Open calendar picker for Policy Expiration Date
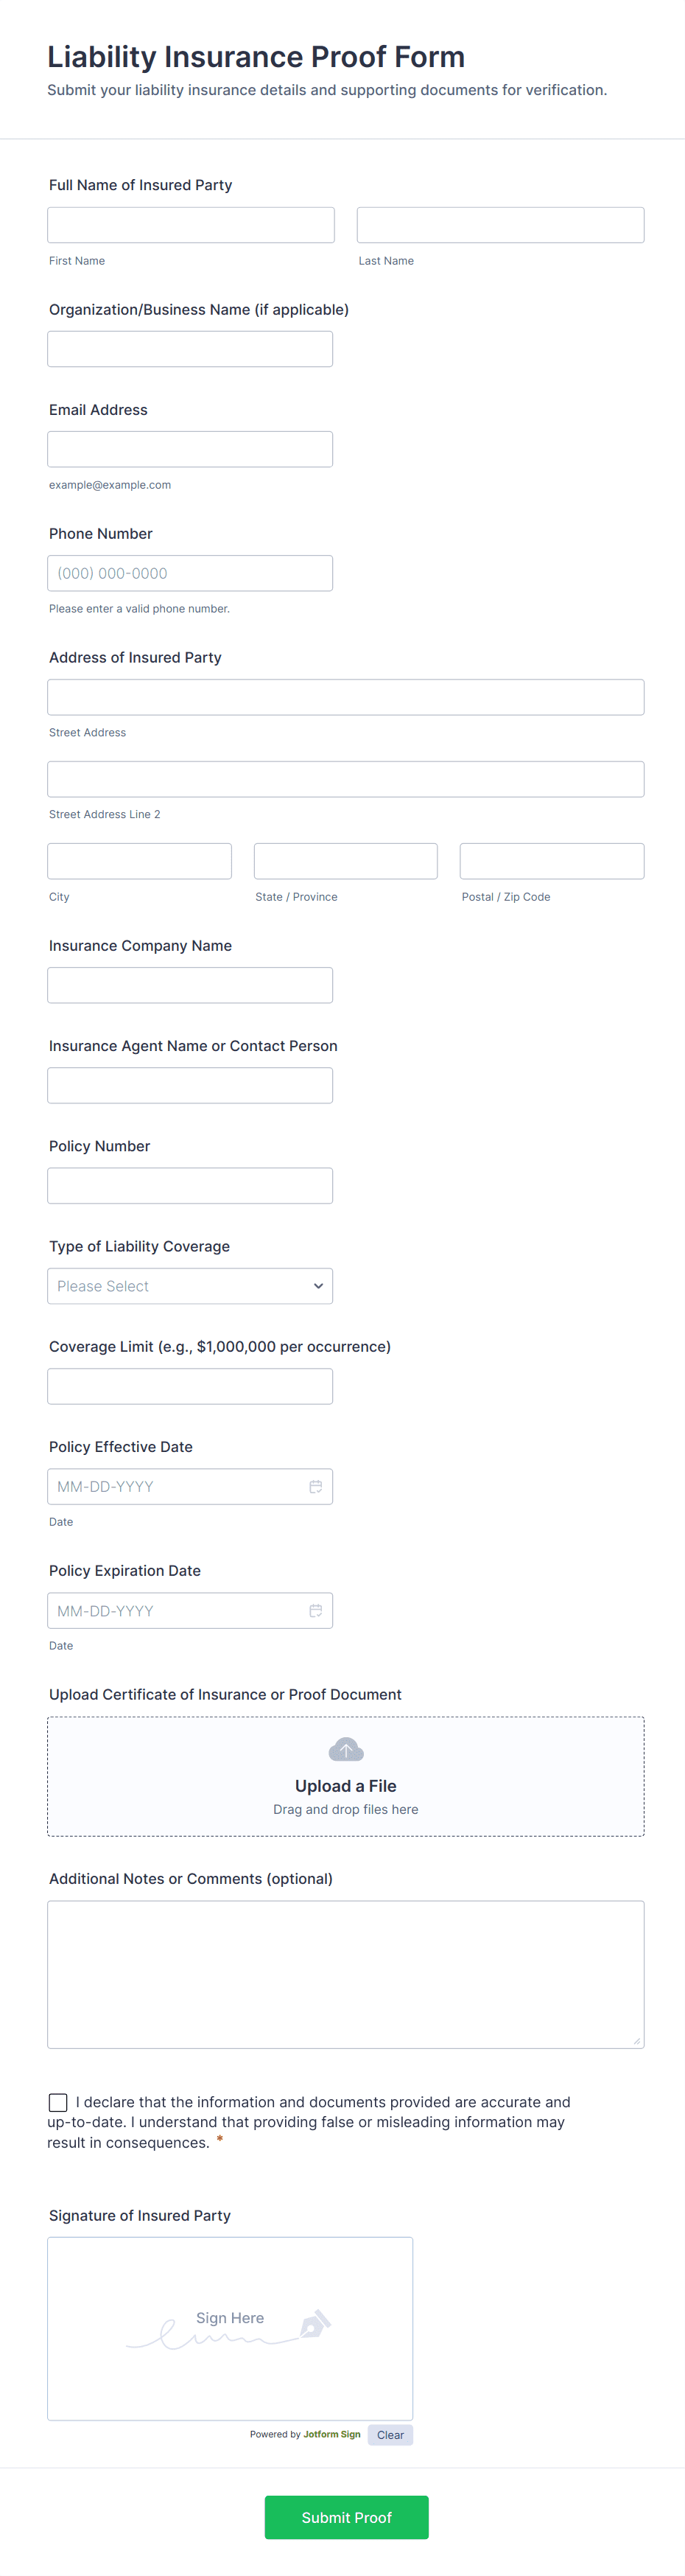685x2576 pixels. pos(315,1610)
